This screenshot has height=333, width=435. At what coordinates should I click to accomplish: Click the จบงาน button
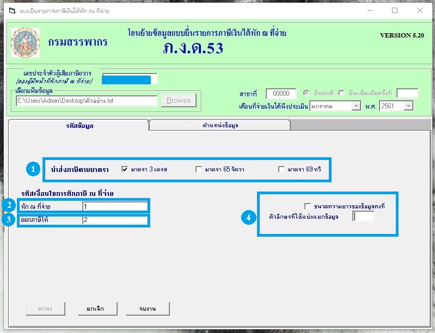click(148, 309)
